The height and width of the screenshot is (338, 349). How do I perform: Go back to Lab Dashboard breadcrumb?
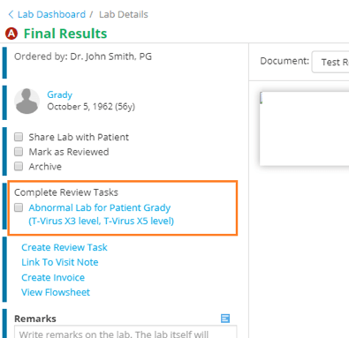pos(51,14)
